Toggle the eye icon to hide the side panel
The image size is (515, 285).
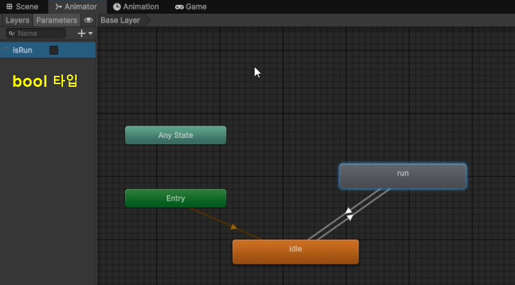point(88,21)
